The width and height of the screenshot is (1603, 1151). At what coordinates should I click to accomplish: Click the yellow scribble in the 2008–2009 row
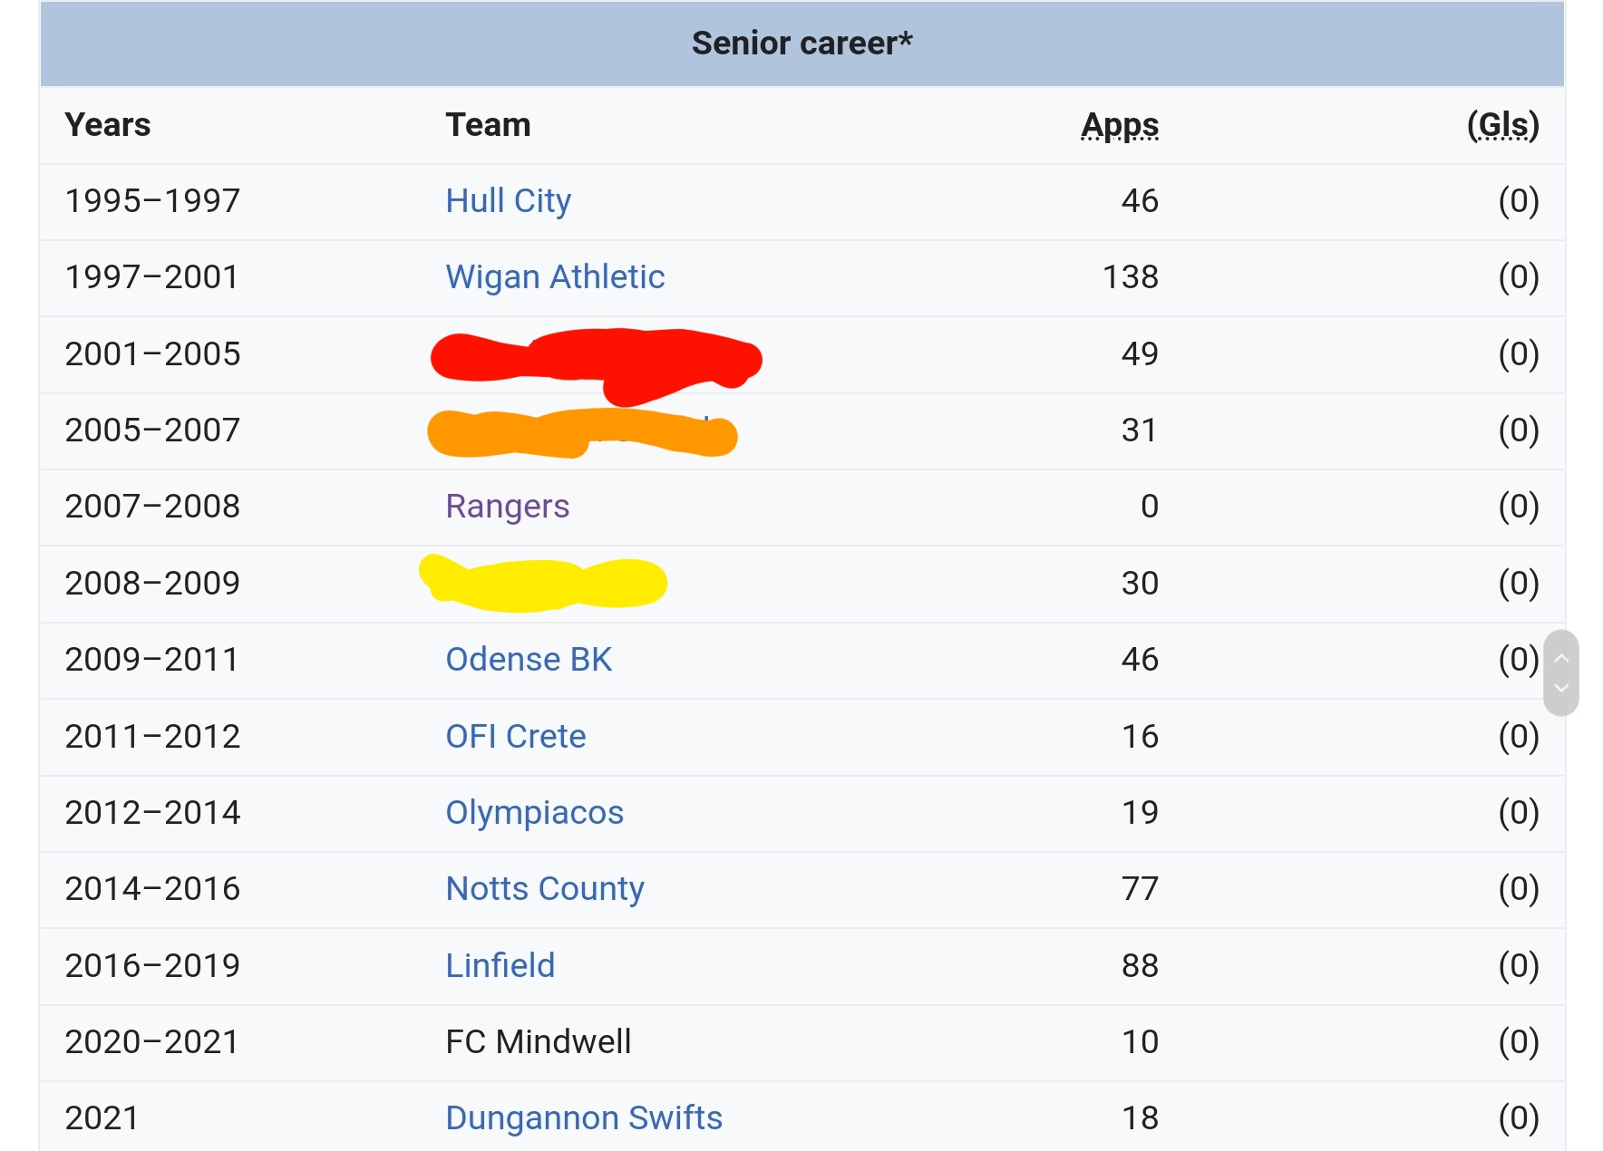click(542, 583)
